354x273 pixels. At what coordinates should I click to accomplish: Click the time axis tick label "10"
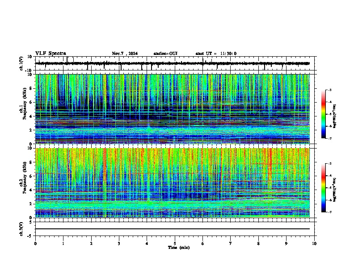click(314, 244)
